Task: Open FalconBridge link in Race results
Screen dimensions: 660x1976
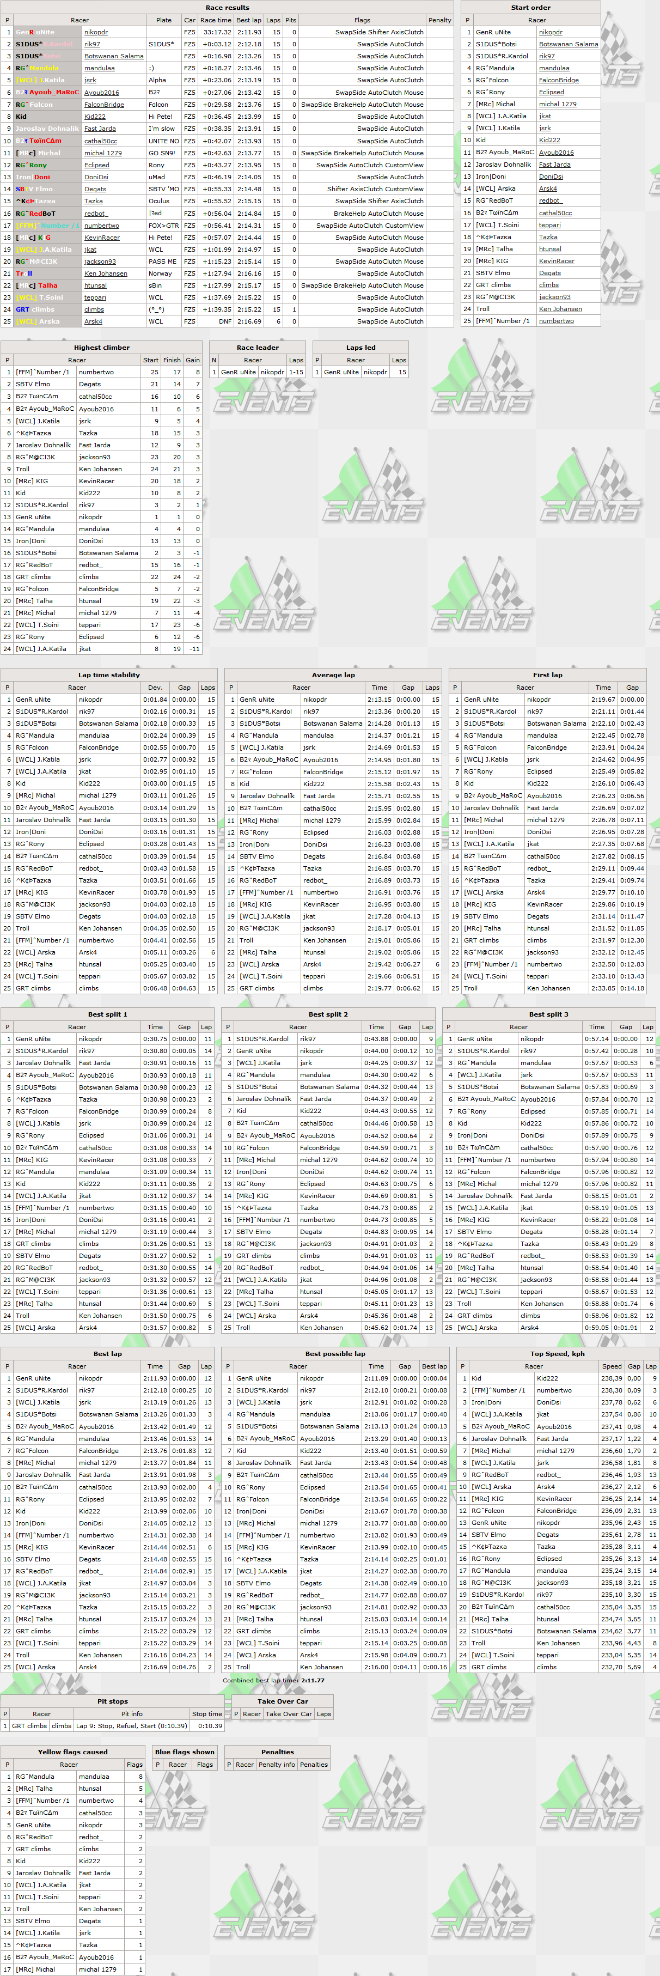Action: (x=103, y=104)
